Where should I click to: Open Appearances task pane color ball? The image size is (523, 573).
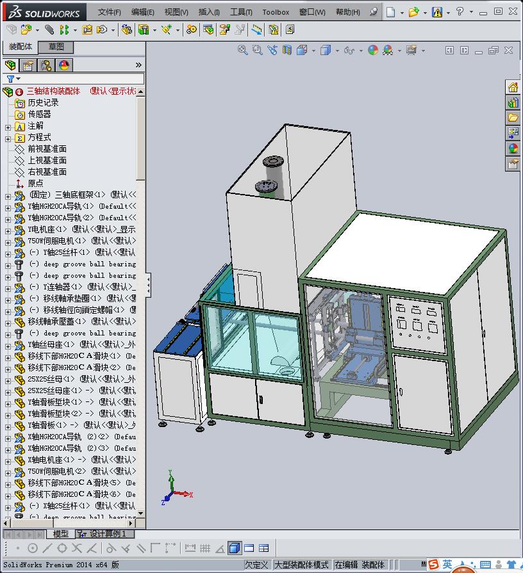point(513,149)
